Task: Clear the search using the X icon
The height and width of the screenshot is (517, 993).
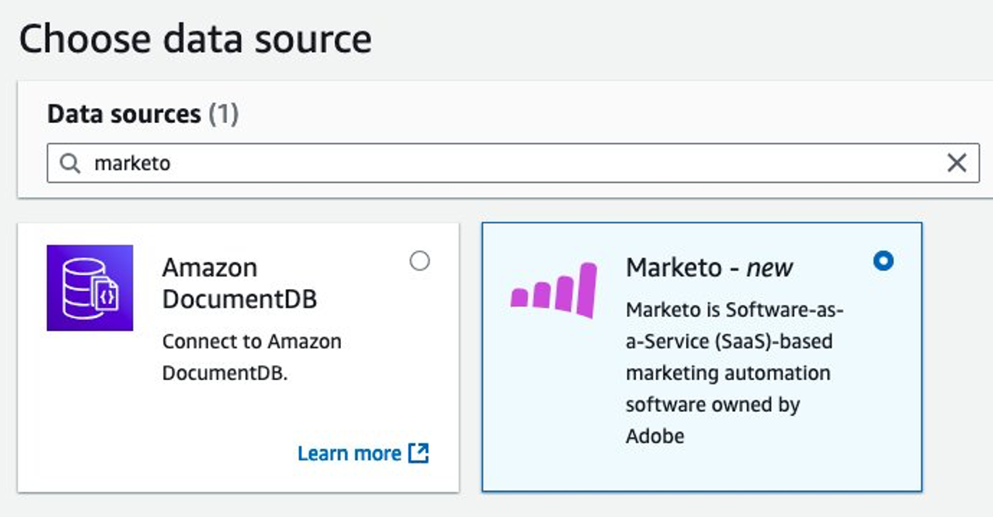Action: click(957, 164)
